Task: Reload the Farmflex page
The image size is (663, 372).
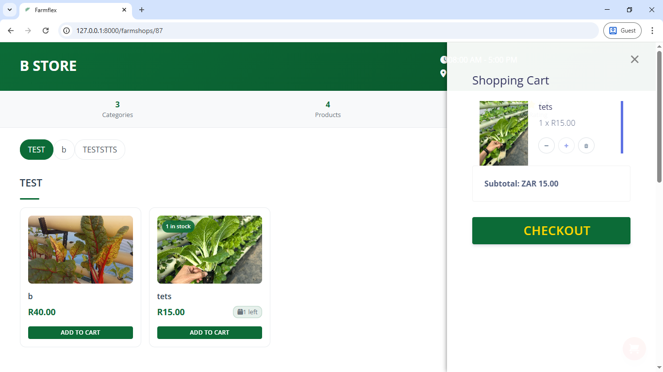Action: 46,31
